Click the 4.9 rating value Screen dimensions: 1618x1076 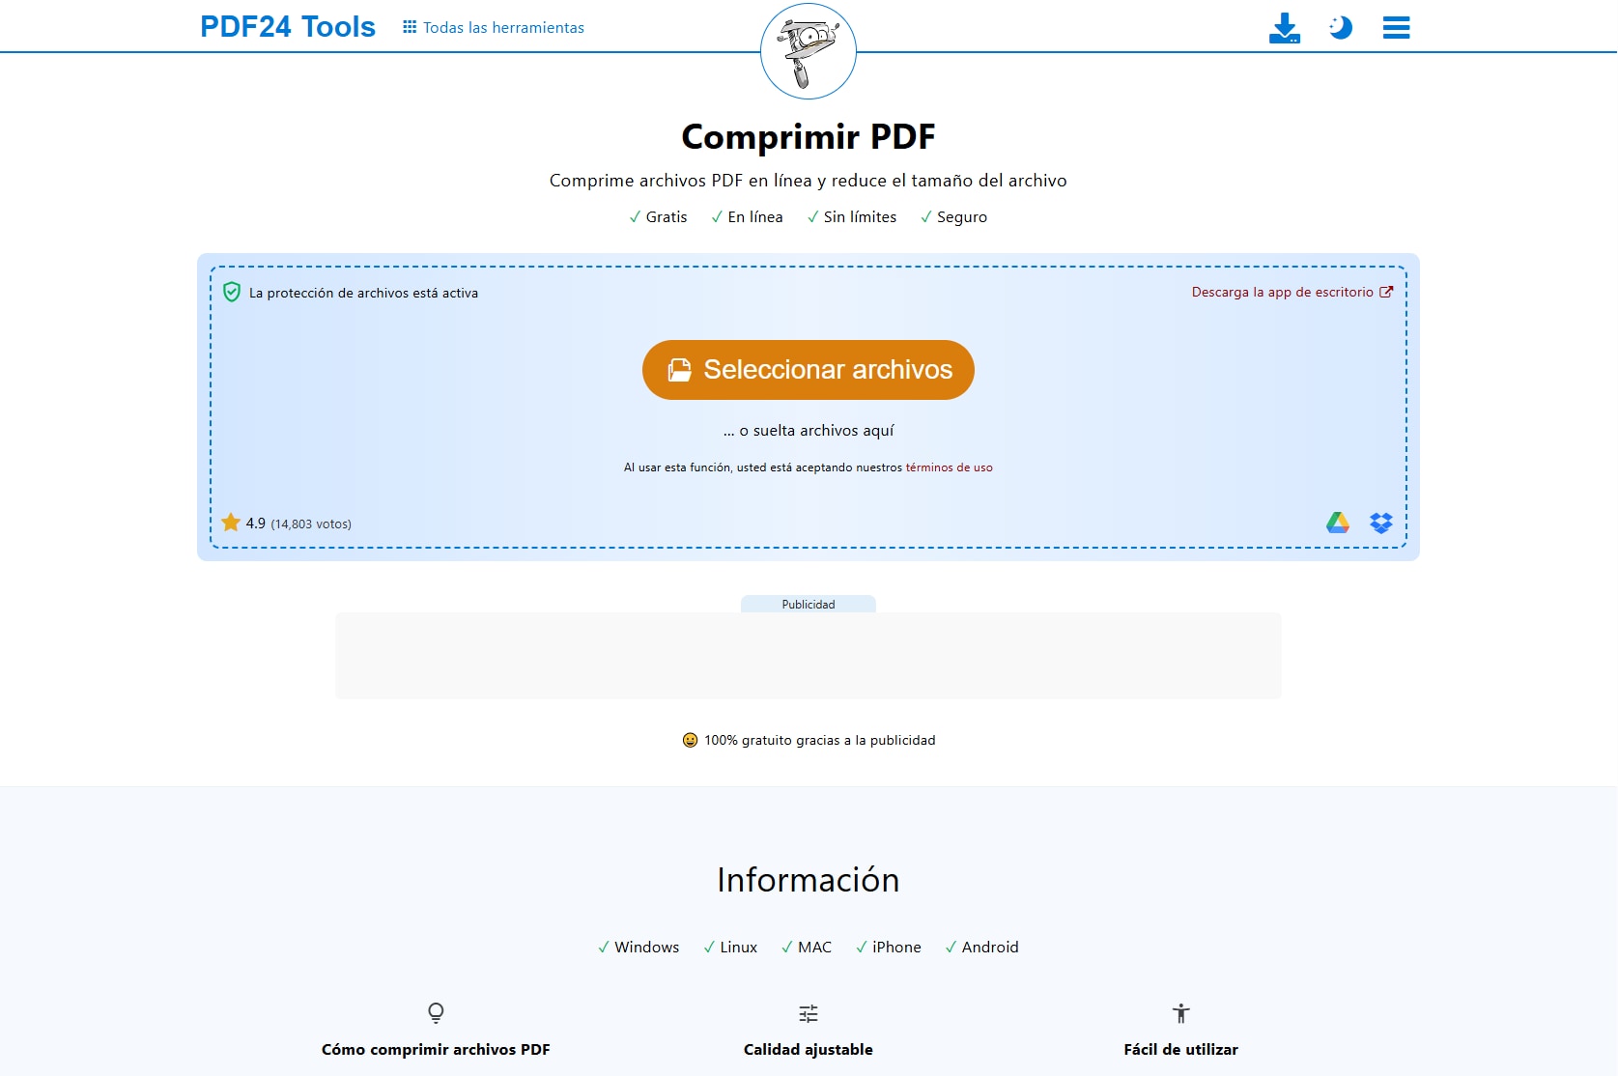[255, 524]
